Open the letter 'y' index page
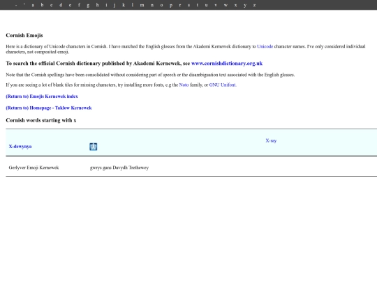Viewport: 377px width, 283px height. point(245,5)
